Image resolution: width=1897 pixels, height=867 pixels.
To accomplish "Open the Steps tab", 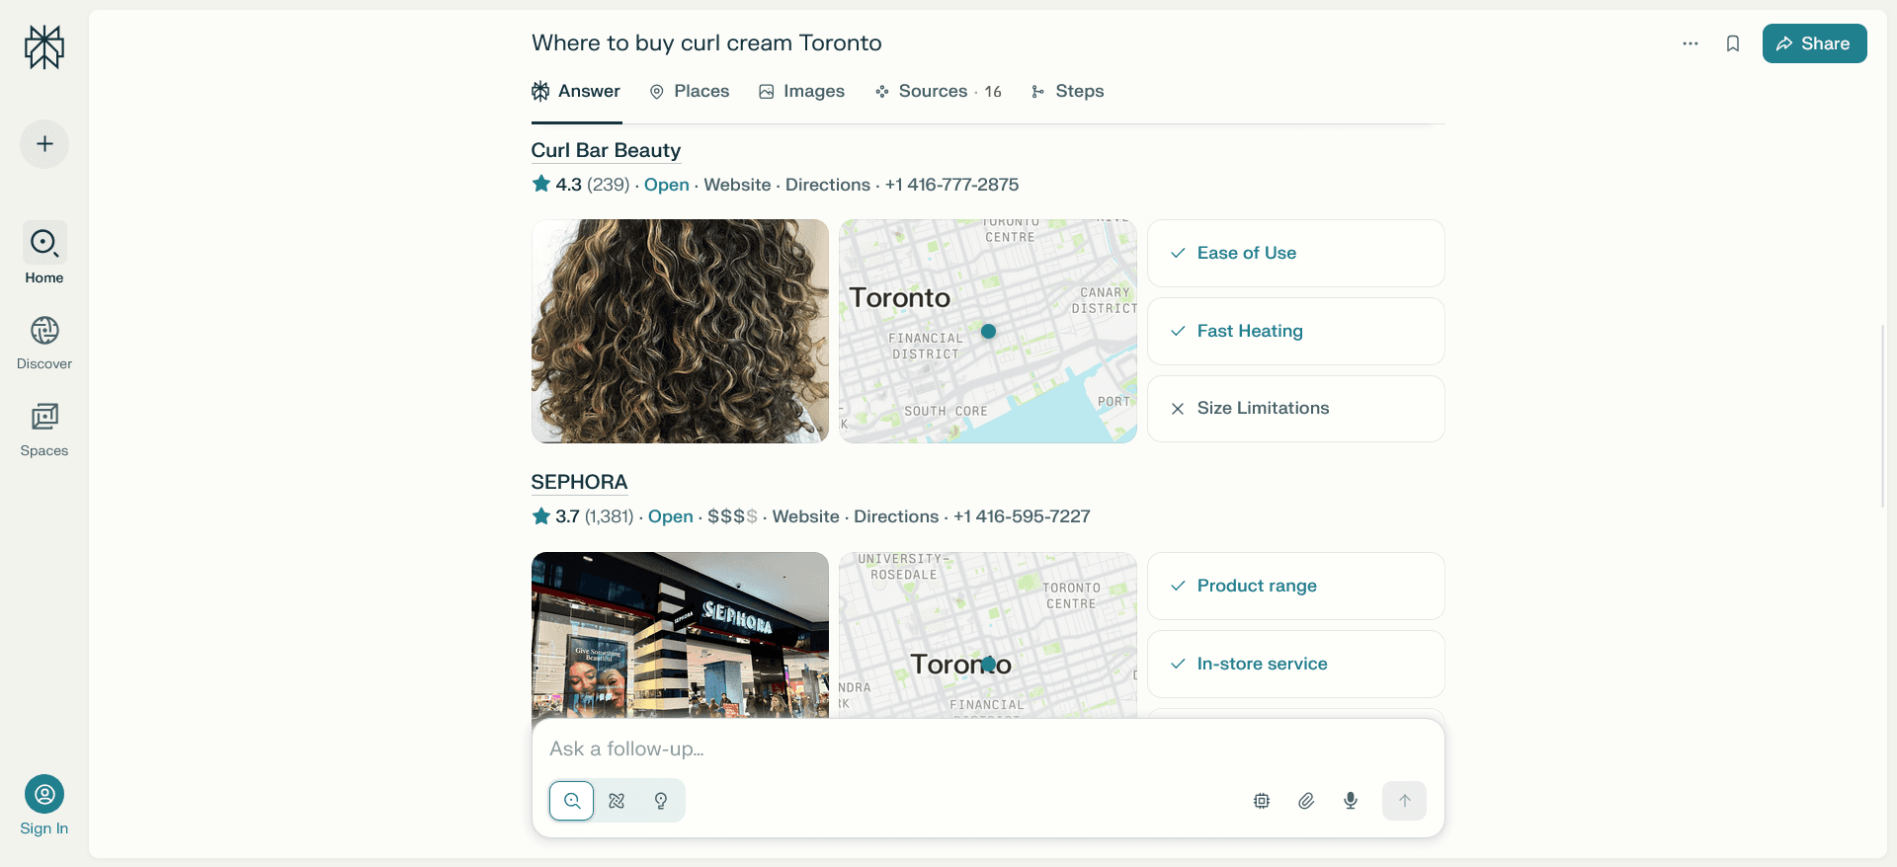I will (x=1067, y=91).
